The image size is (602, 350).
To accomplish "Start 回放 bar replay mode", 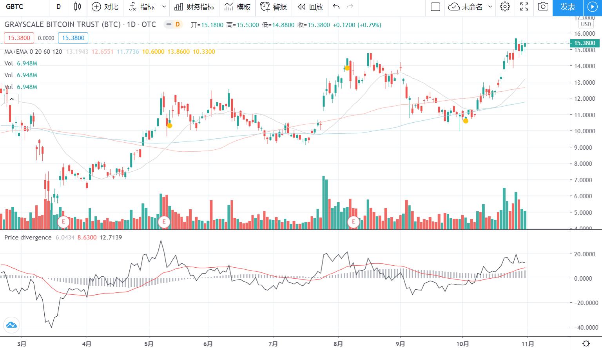I will click(310, 7).
